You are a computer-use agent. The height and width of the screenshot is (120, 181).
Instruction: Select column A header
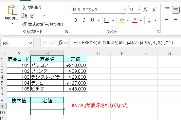click(x=19, y=53)
